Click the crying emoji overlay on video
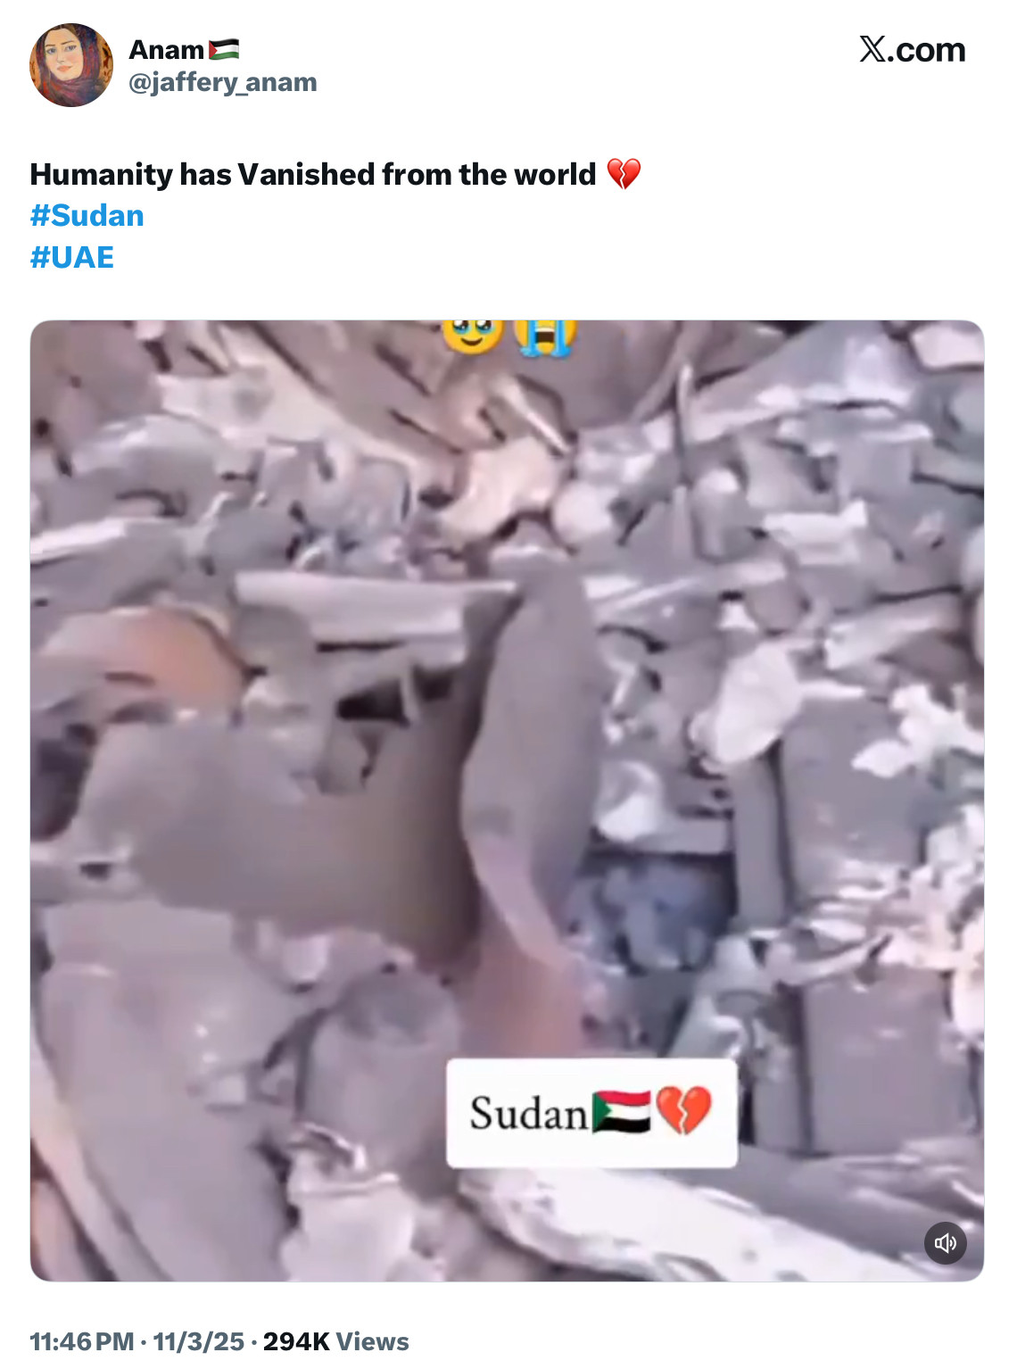Image resolution: width=1017 pixels, height=1369 pixels. click(x=546, y=336)
